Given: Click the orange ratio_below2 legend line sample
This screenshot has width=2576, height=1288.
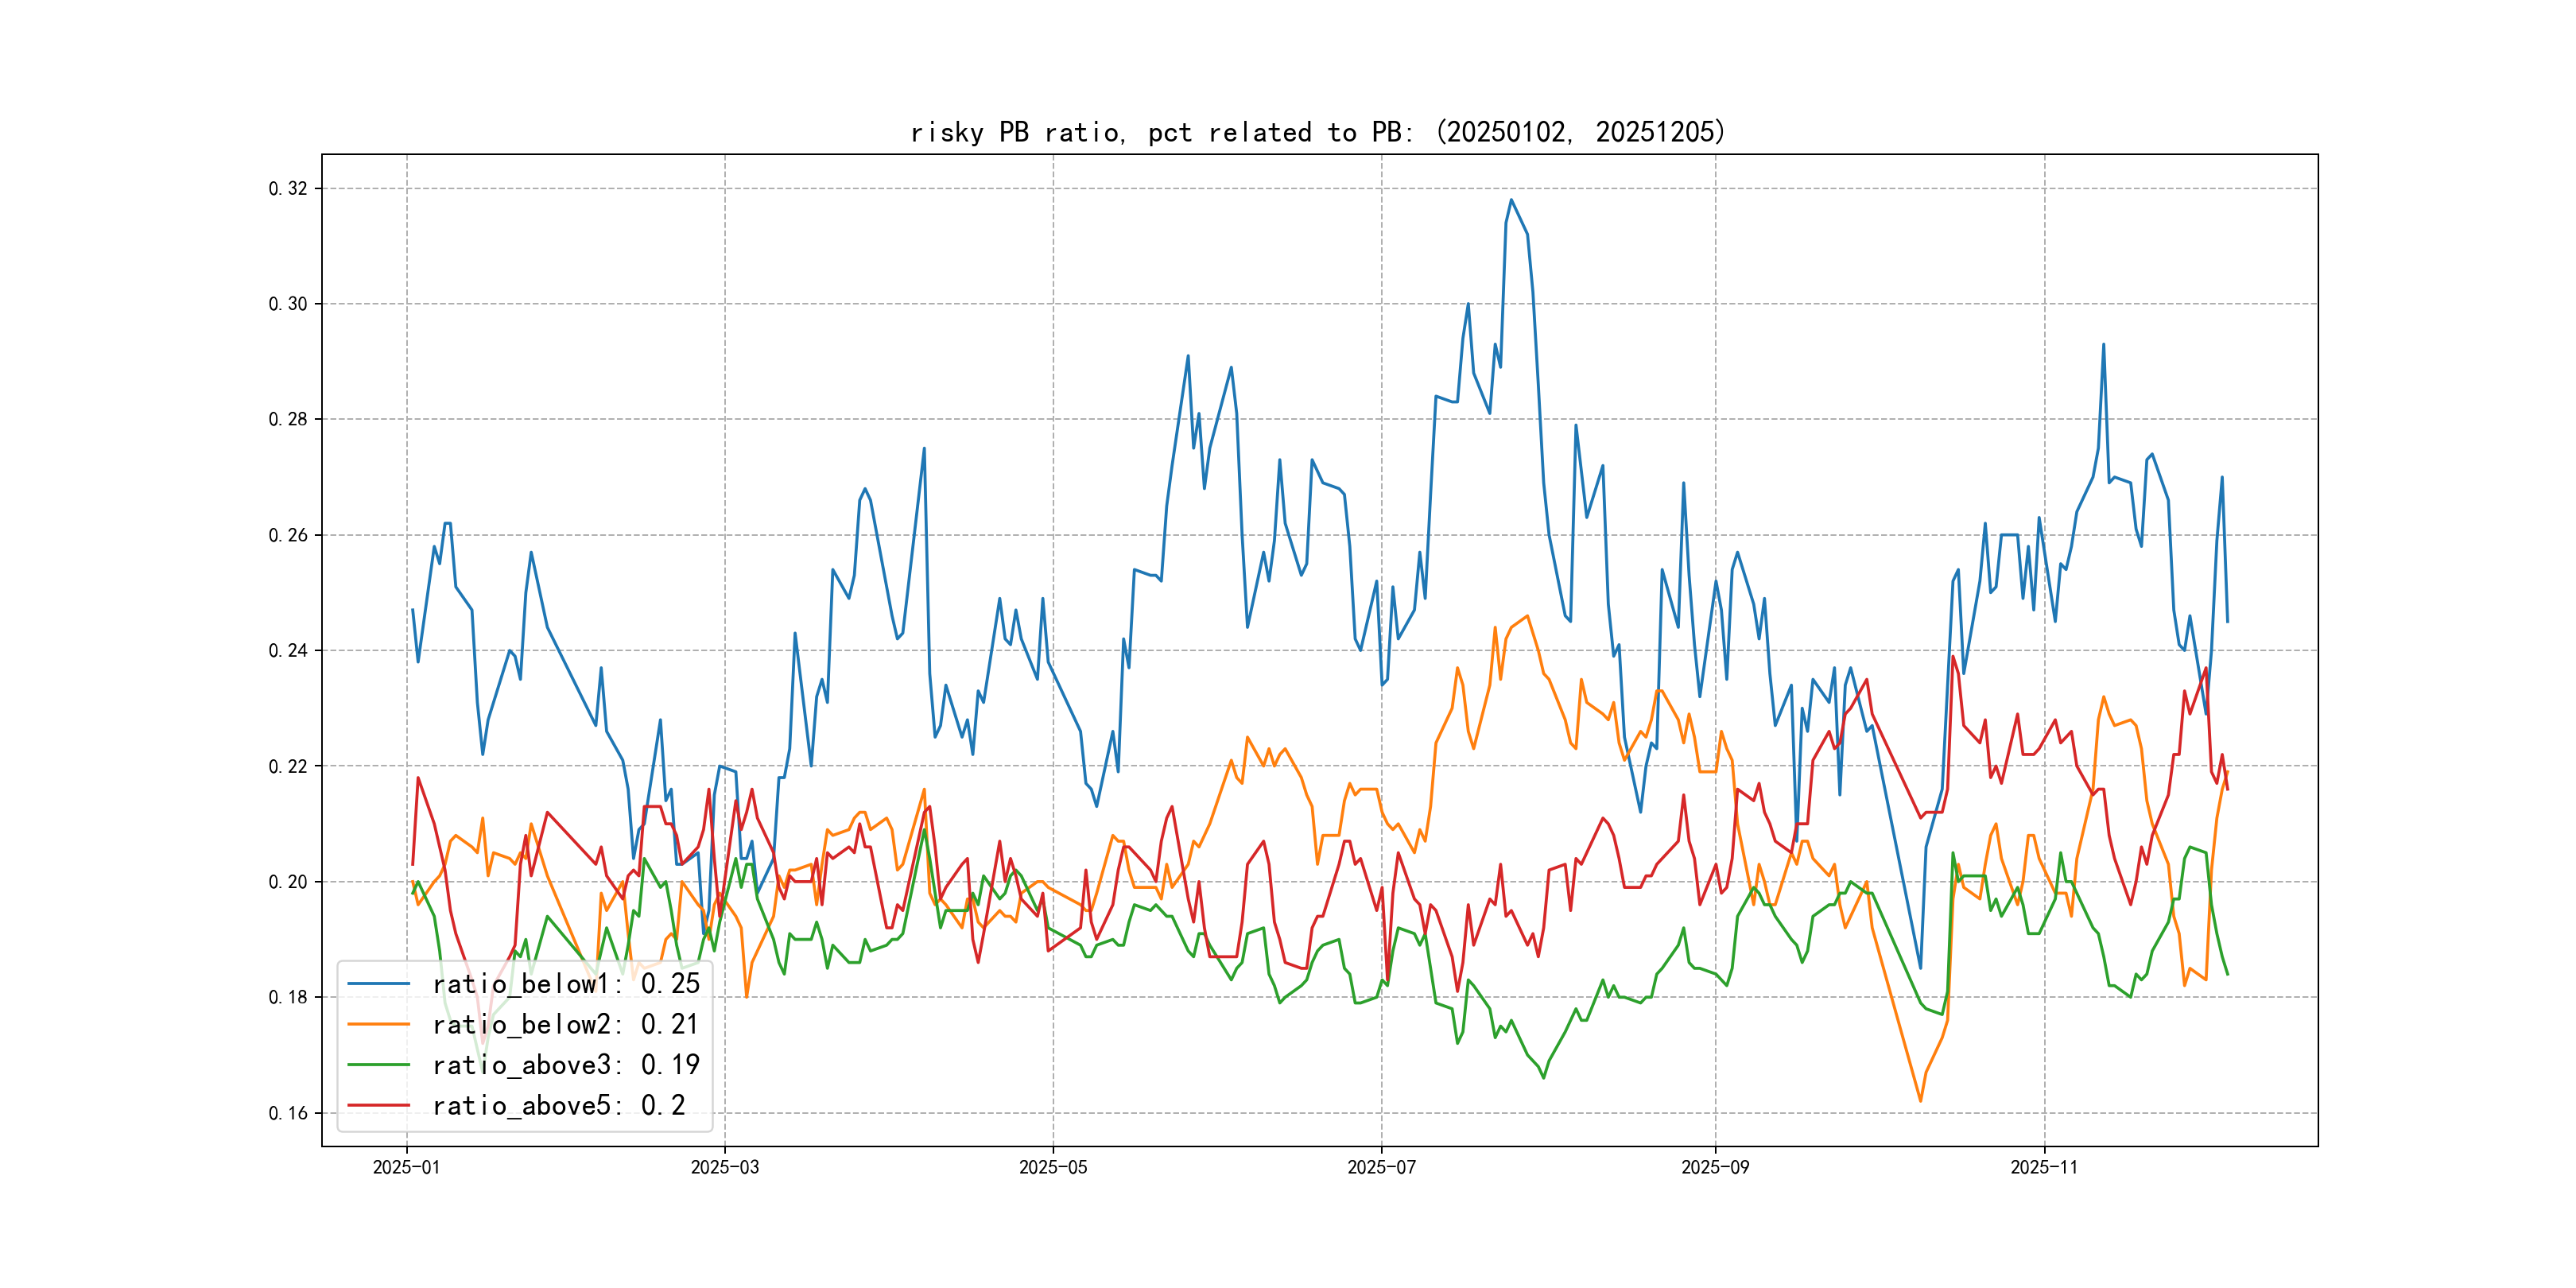Looking at the screenshot, I should tap(378, 1024).
